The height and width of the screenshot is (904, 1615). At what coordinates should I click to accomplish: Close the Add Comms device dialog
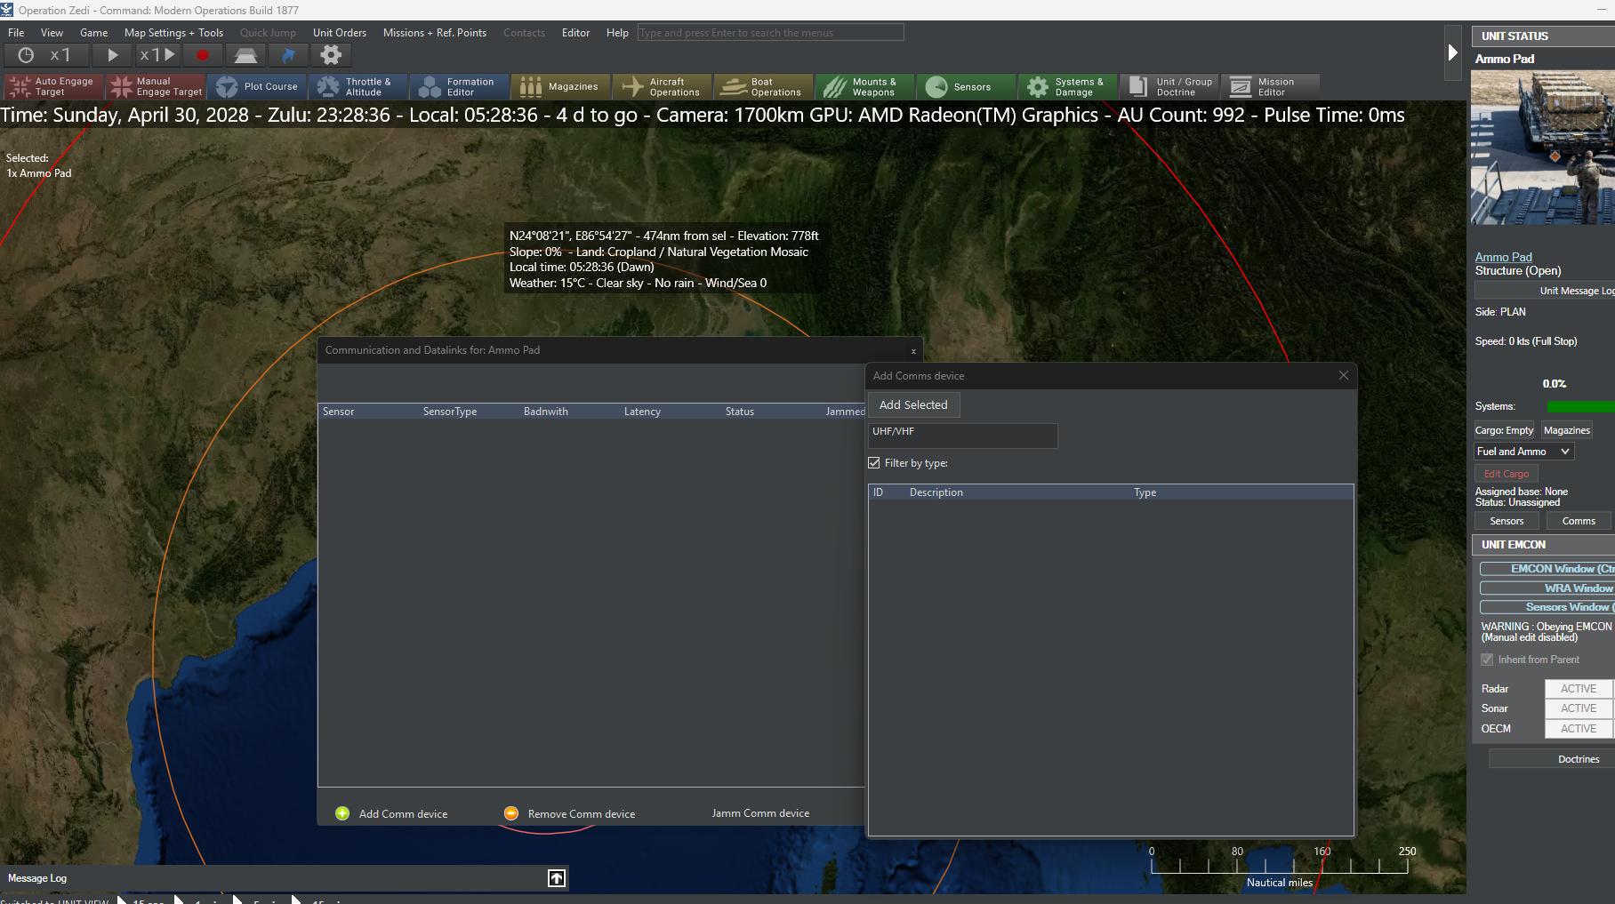(1344, 375)
